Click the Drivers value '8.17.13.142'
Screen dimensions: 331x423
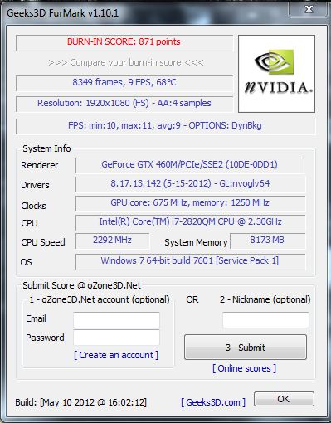[x=190, y=184]
